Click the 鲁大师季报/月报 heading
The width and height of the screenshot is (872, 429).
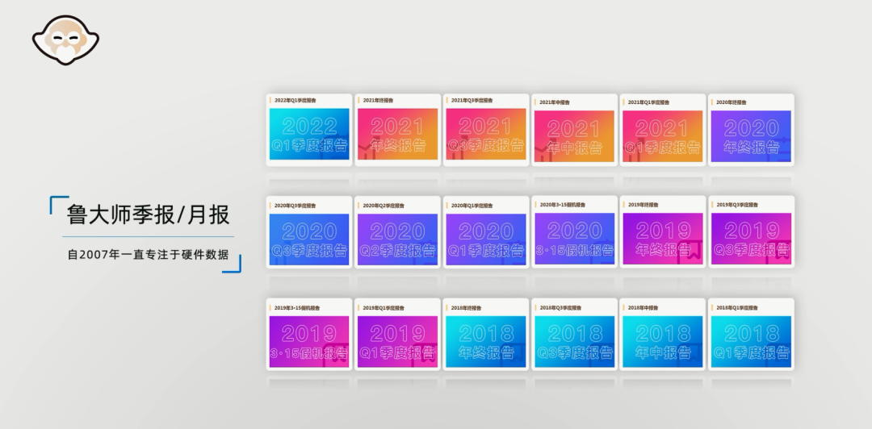[x=148, y=215]
